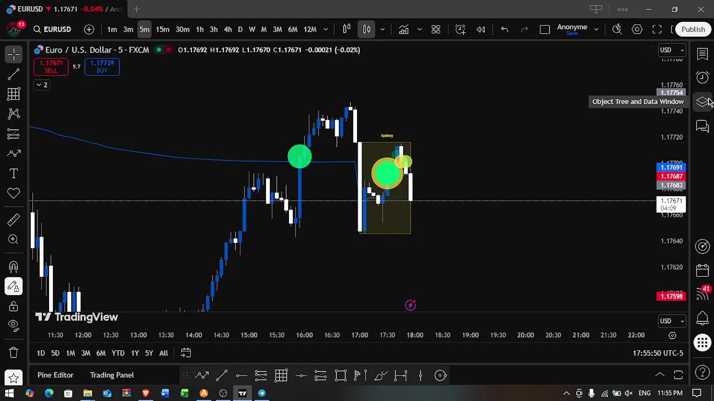Open timezone selector 17:55:50 UTC-5
Image resolution: width=714 pixels, height=401 pixels.
pos(658,353)
